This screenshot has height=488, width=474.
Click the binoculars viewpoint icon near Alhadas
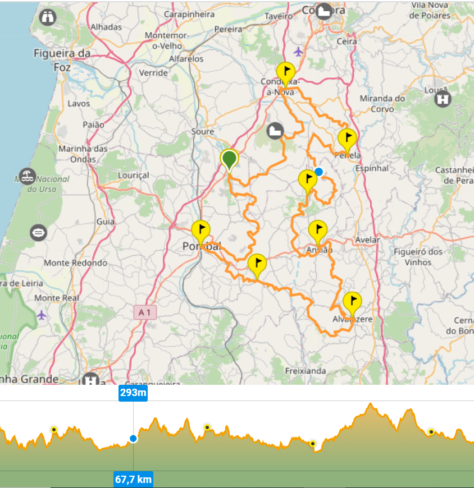pyautogui.click(x=48, y=16)
